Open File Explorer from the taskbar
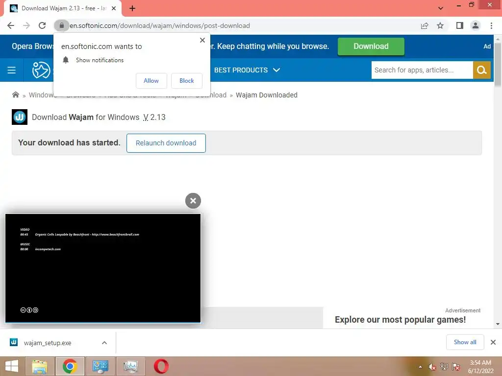Screen dimensions: 502x376 click(40, 366)
